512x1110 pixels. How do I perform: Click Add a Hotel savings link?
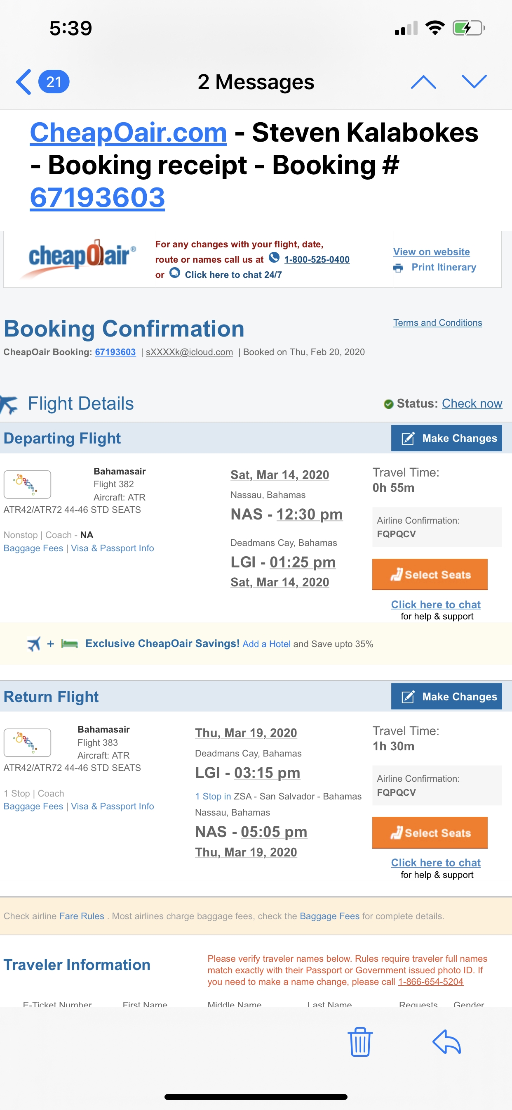(266, 644)
